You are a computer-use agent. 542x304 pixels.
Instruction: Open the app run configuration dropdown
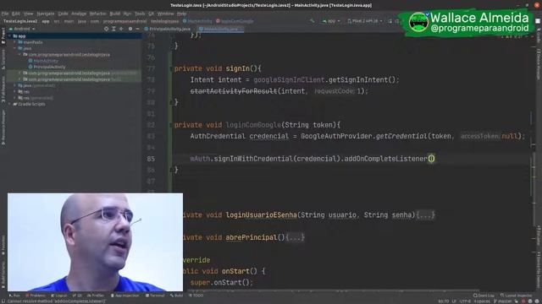331,21
